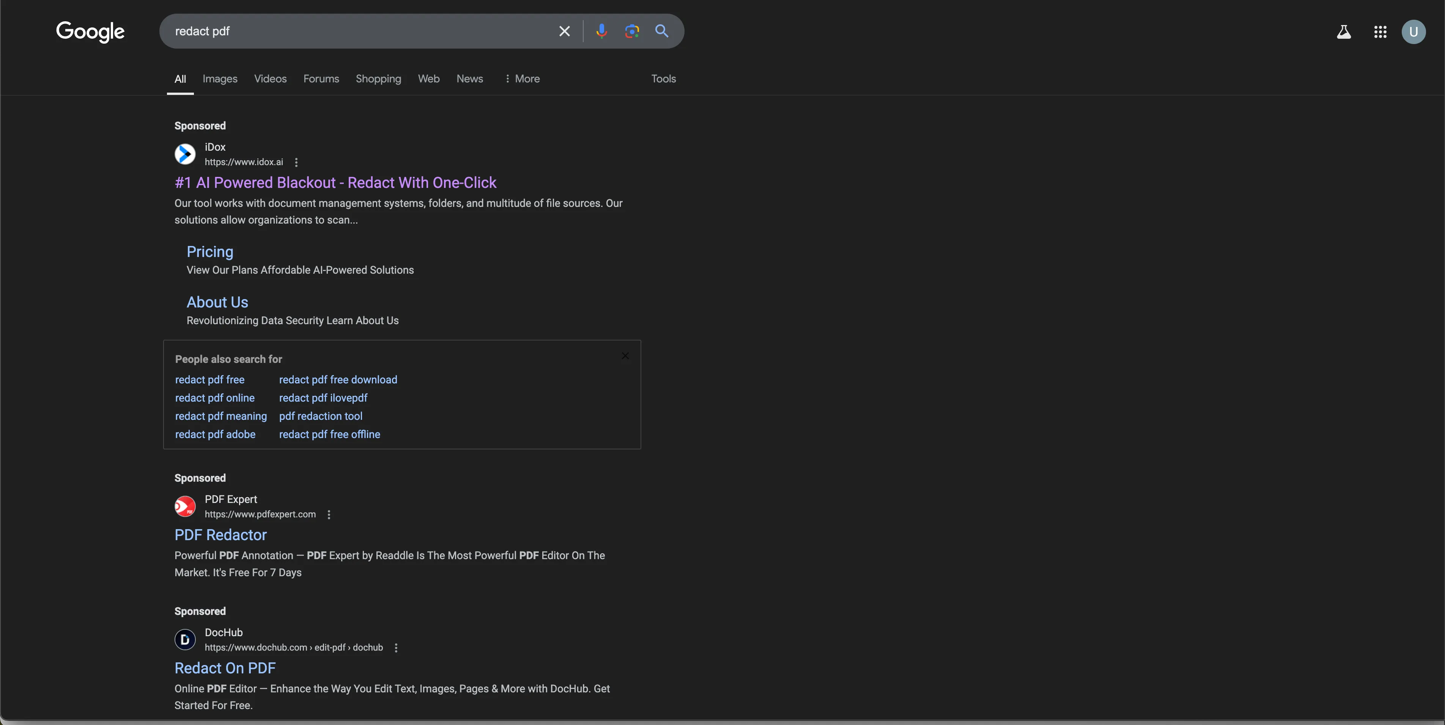1445x725 pixels.
Task: Switch to the Forums tab
Action: pos(321,79)
